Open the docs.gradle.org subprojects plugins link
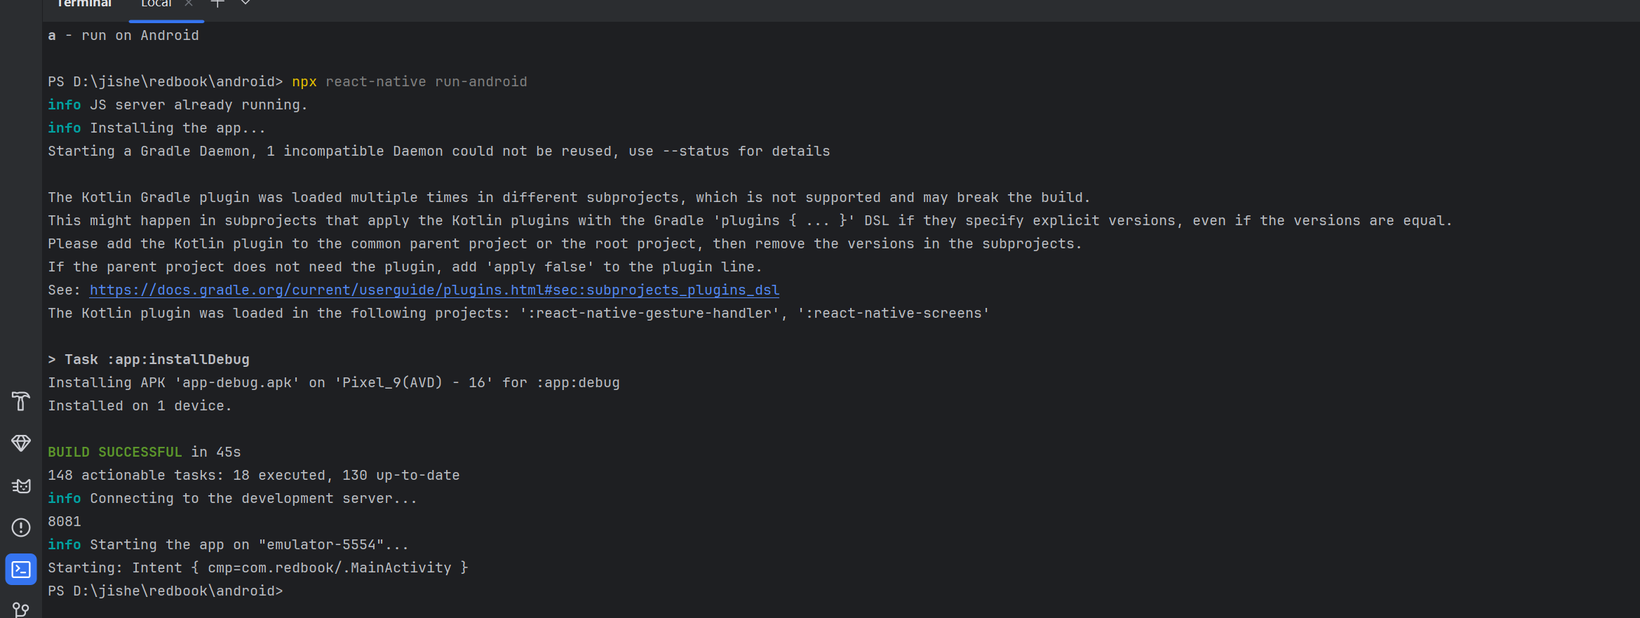This screenshot has width=1640, height=618. point(434,290)
